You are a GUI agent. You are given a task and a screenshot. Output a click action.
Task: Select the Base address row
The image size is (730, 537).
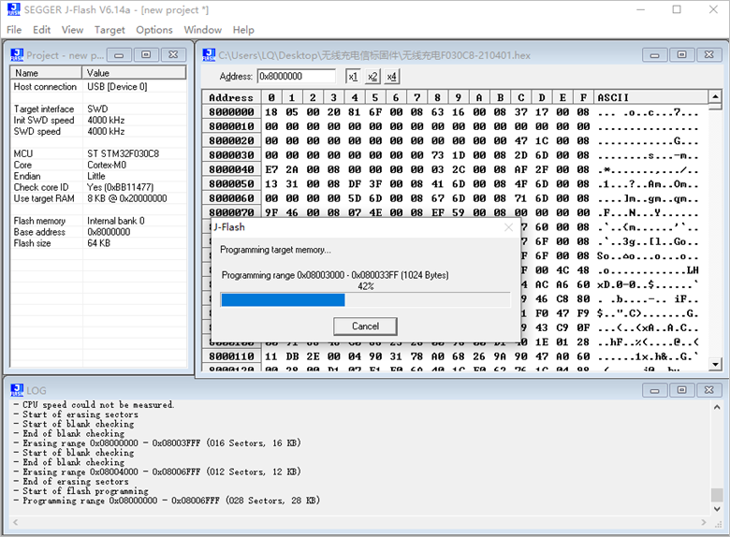(x=98, y=232)
